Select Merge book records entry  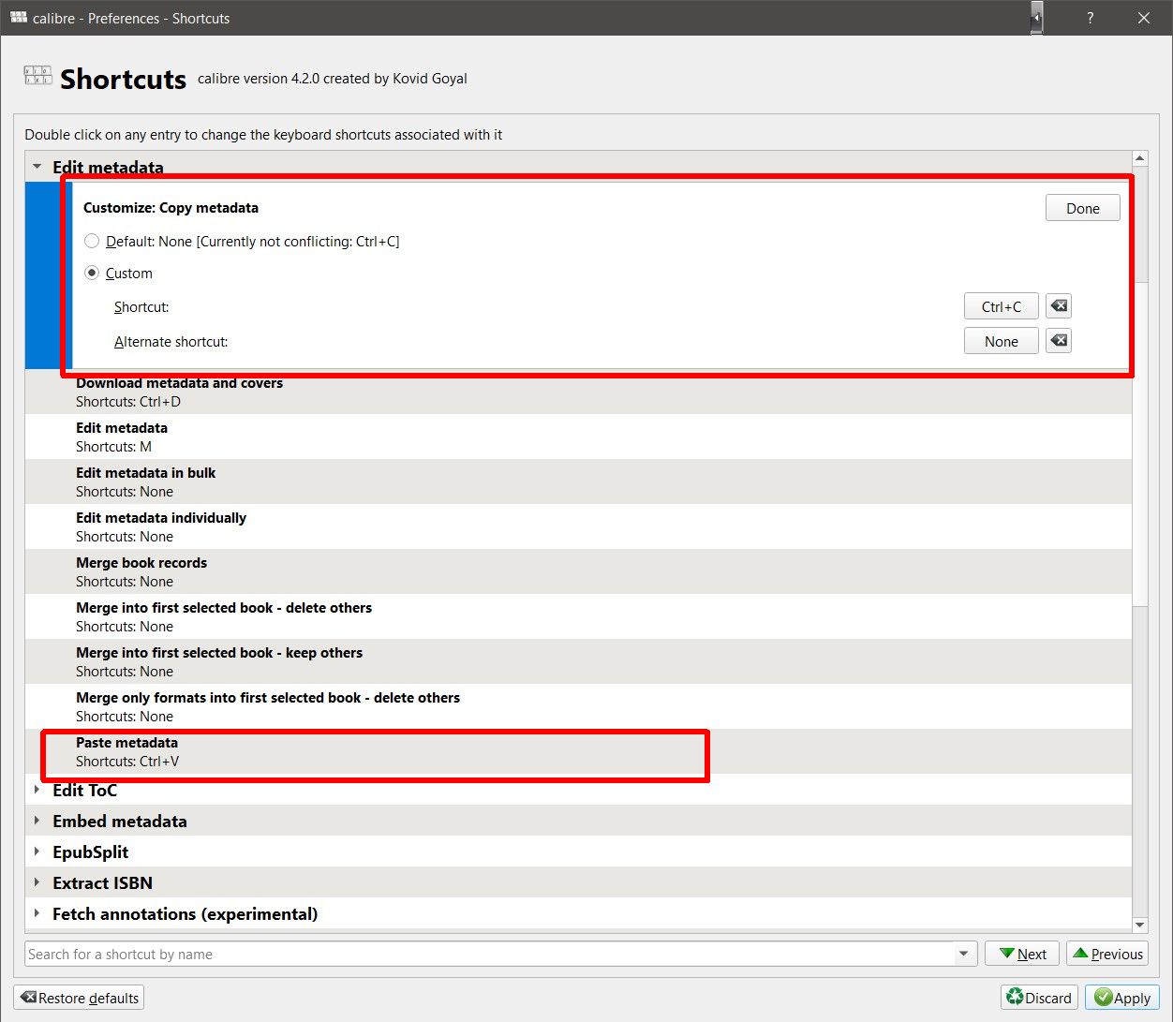pyautogui.click(x=578, y=571)
